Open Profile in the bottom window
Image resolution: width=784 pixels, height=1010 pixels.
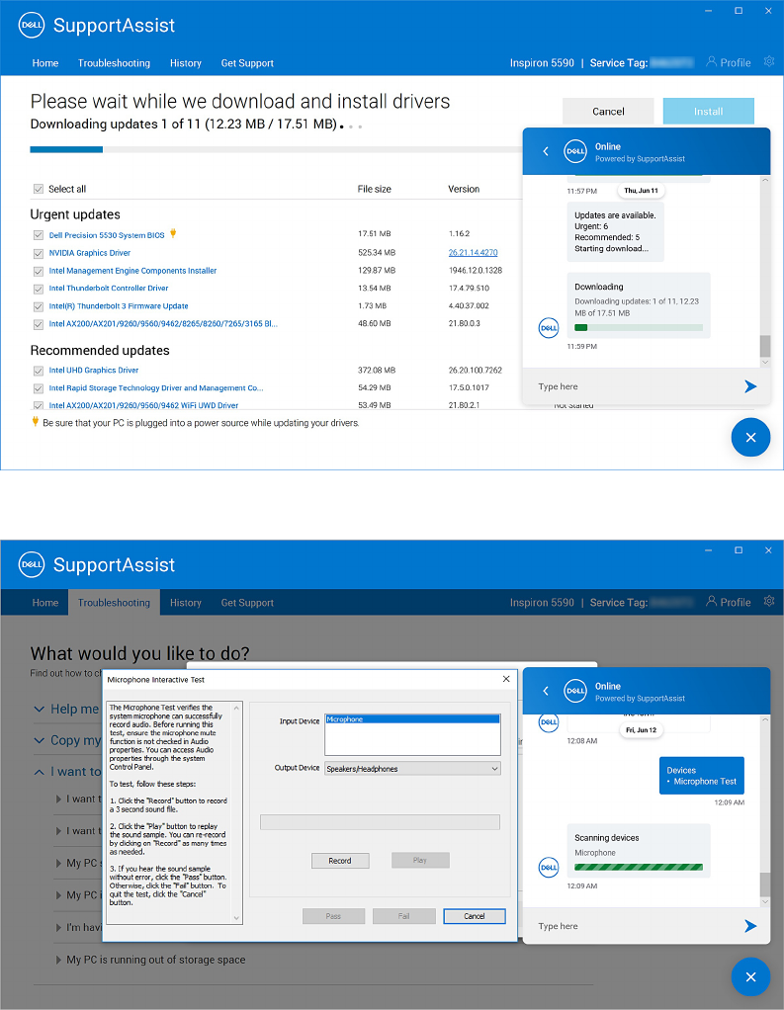729,602
